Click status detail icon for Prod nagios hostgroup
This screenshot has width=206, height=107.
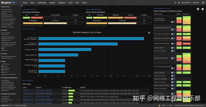tap(172, 34)
